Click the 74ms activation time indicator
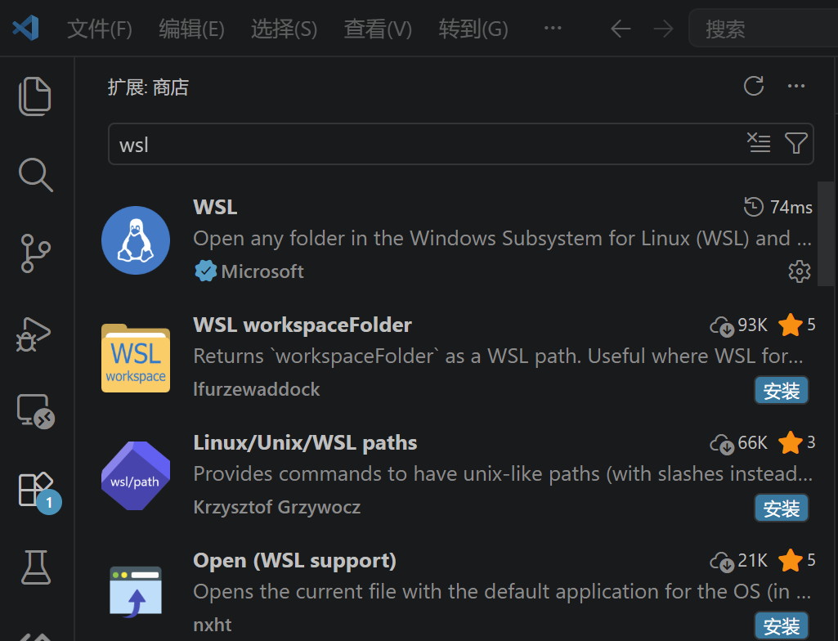Image resolution: width=838 pixels, height=641 pixels. coord(778,207)
